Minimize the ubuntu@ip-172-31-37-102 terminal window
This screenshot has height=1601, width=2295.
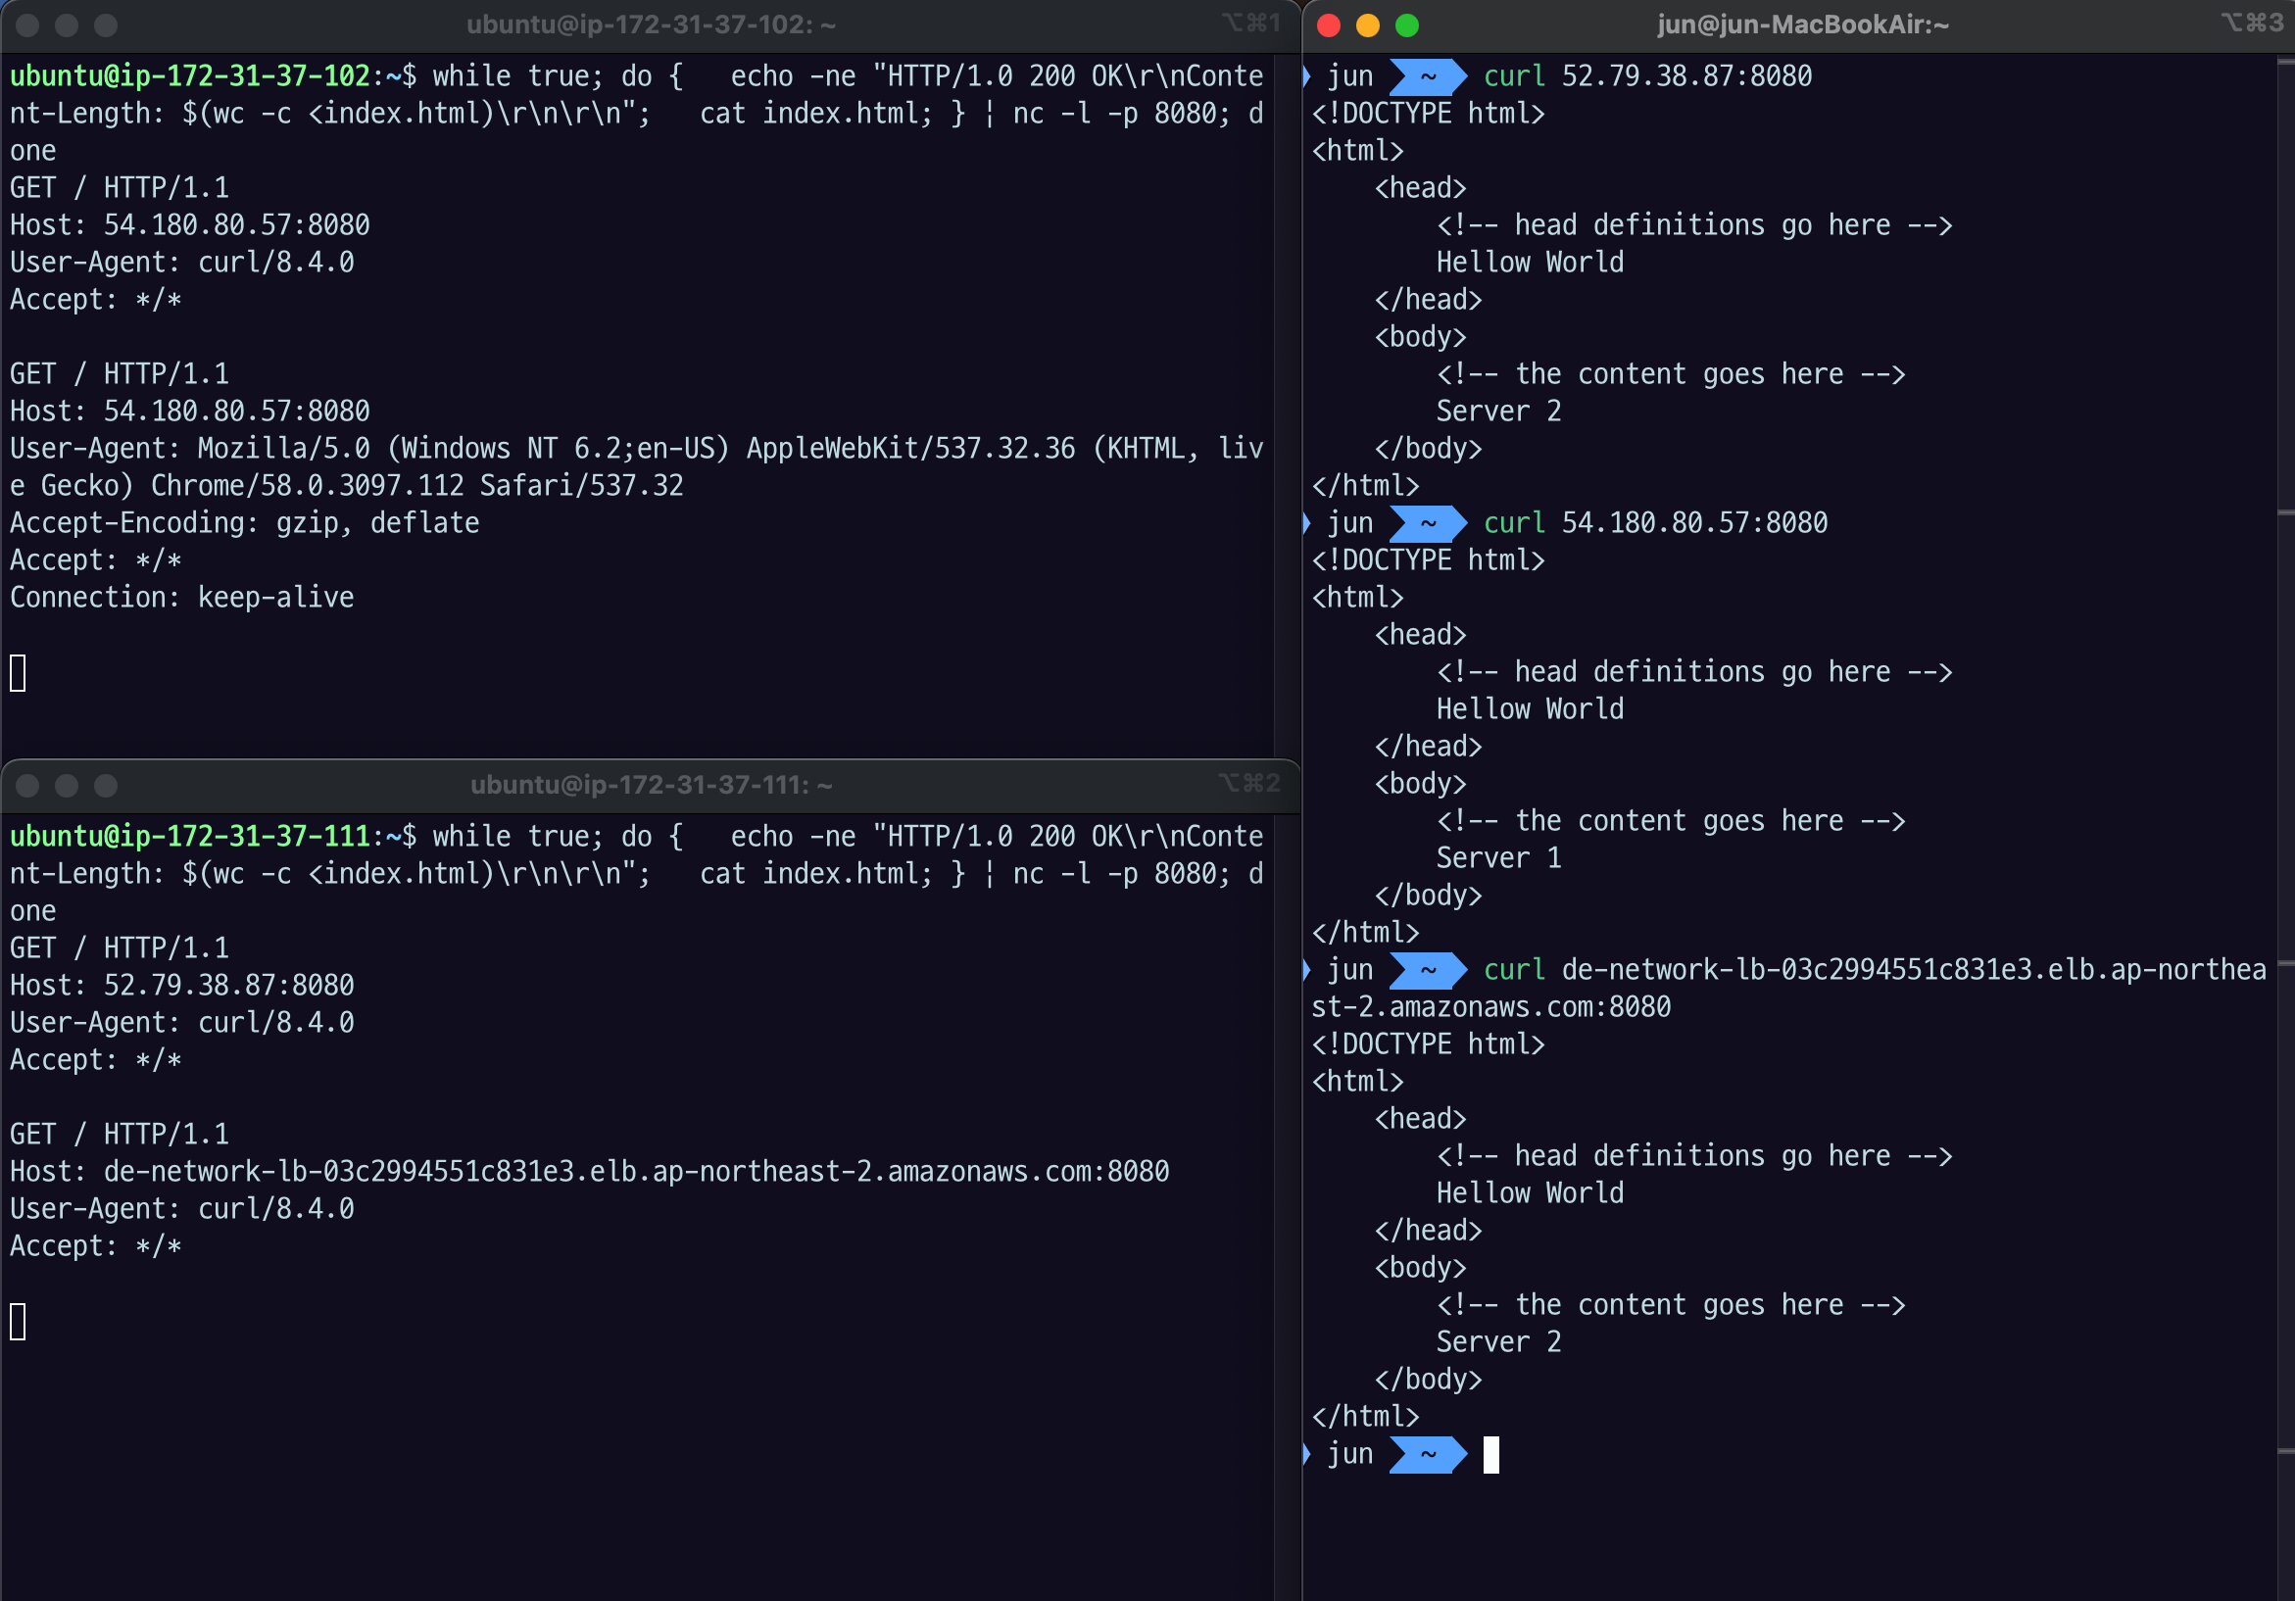67,26
